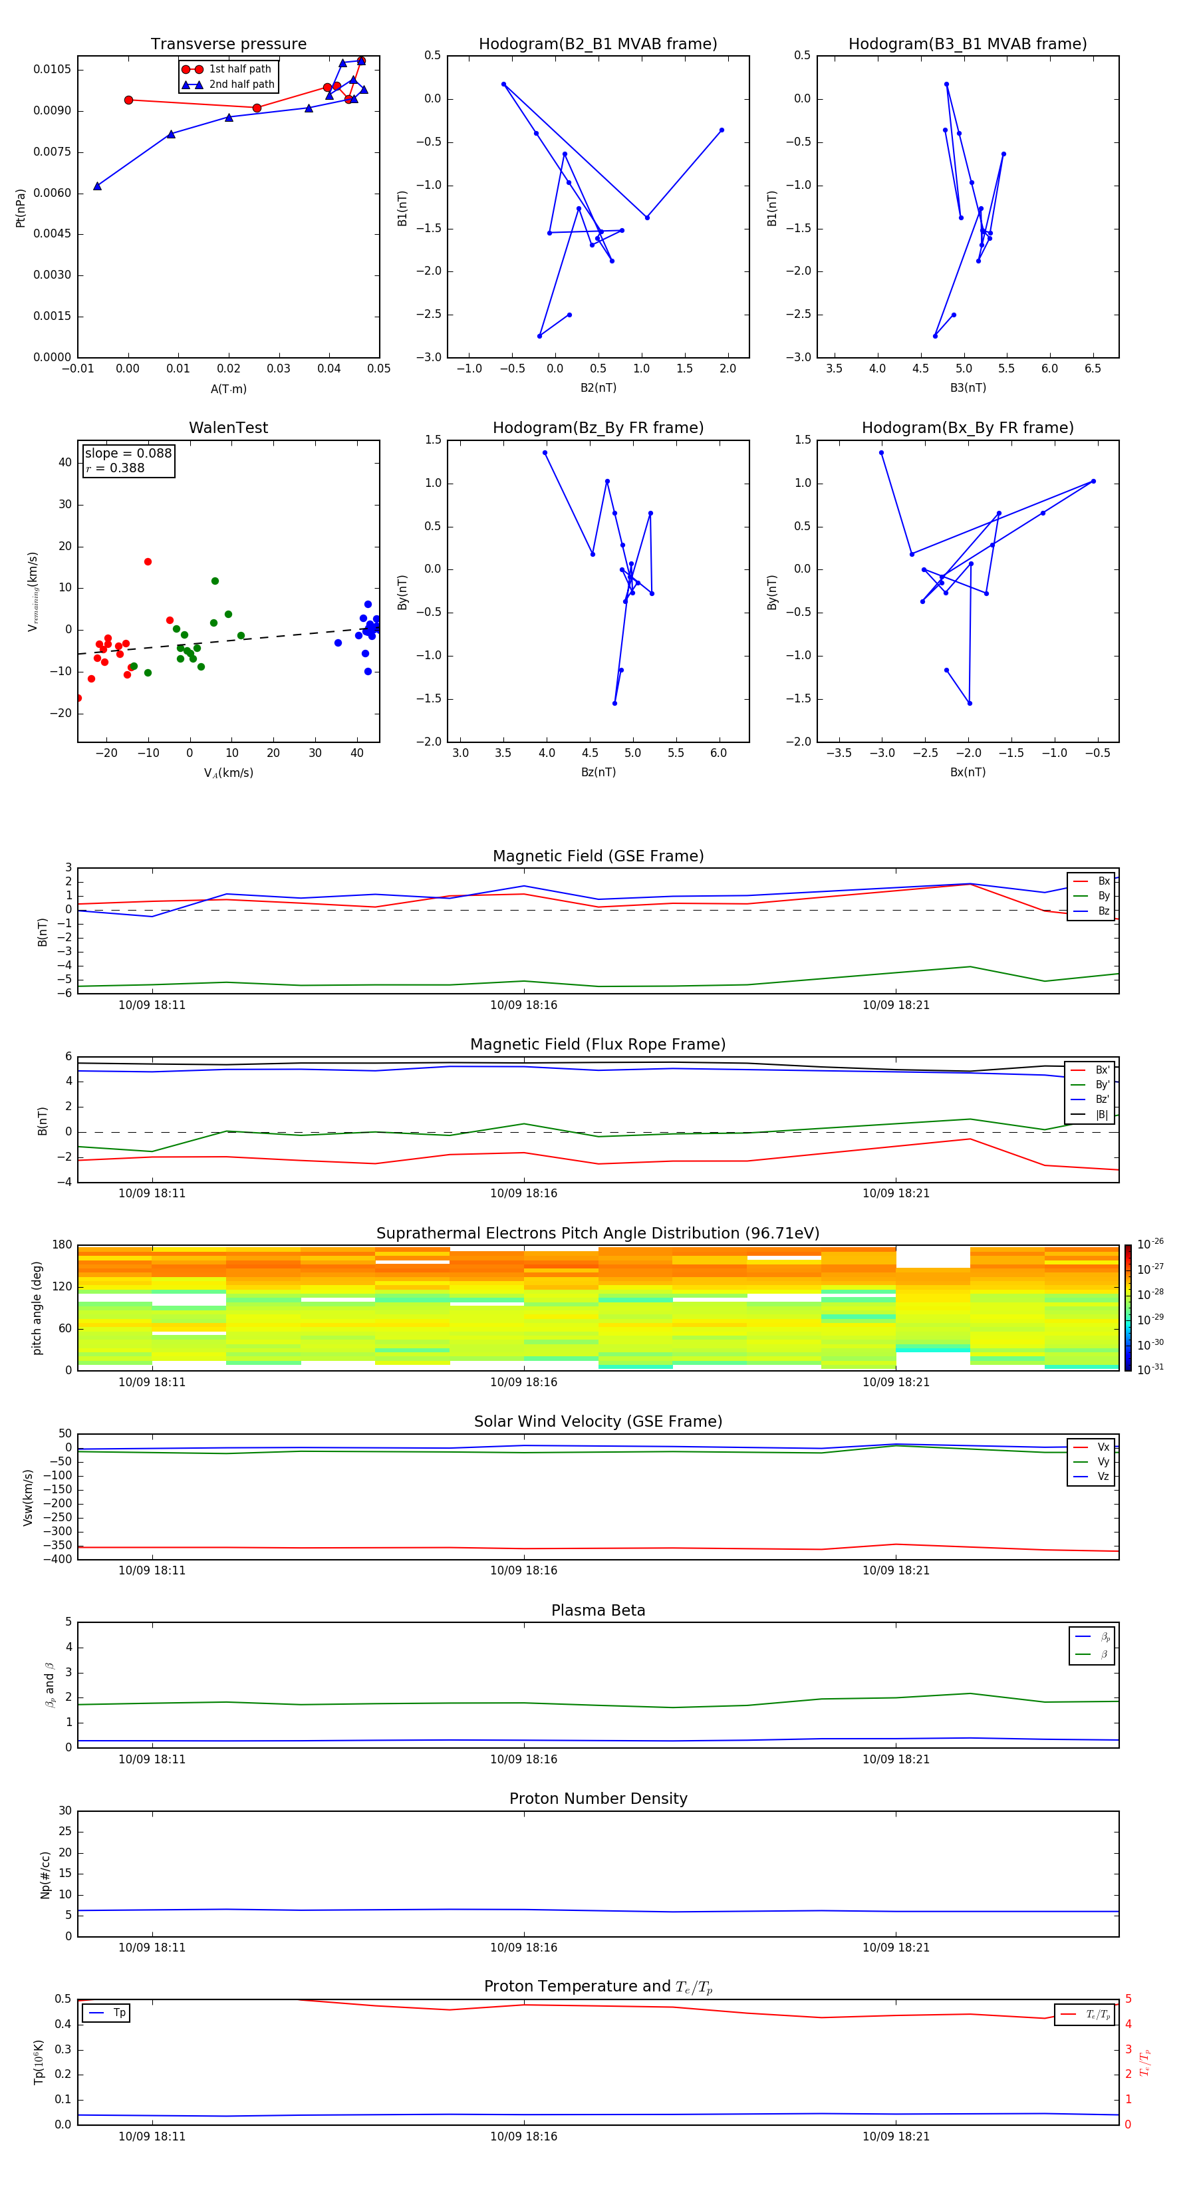Select the Tp legend entry
The image size is (1197, 2195).
[x=106, y=2013]
